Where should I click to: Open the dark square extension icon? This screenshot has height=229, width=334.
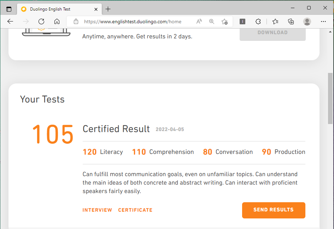(242, 21)
